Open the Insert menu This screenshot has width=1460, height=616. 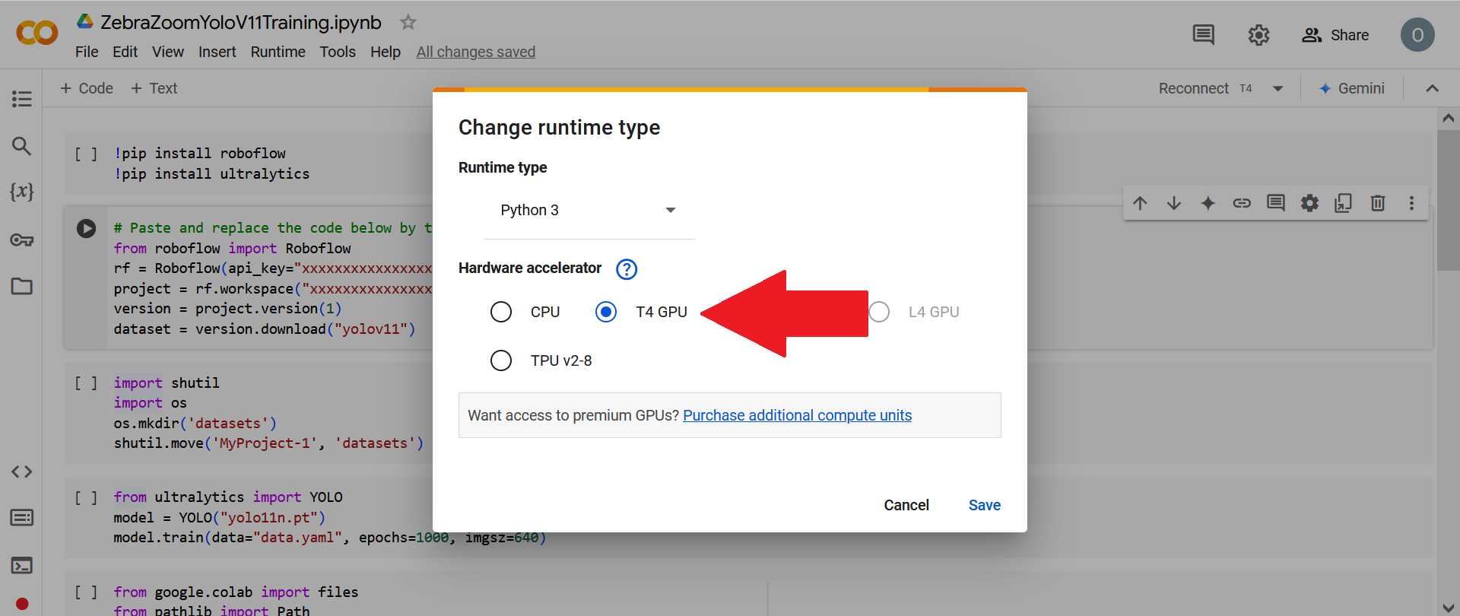pyautogui.click(x=217, y=52)
